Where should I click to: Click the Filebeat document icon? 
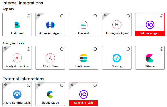pyautogui.click(x=83, y=25)
